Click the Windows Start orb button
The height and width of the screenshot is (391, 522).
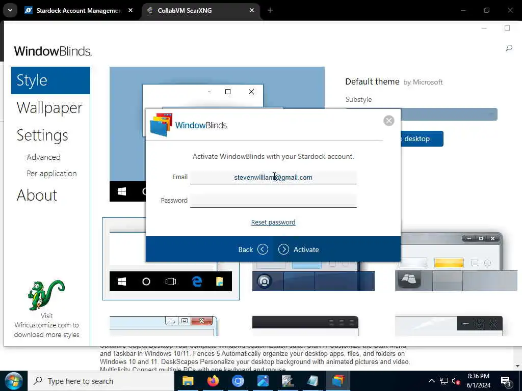14,381
